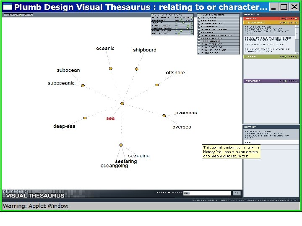Enable the Is Derived From checkbox

coord(199,29)
